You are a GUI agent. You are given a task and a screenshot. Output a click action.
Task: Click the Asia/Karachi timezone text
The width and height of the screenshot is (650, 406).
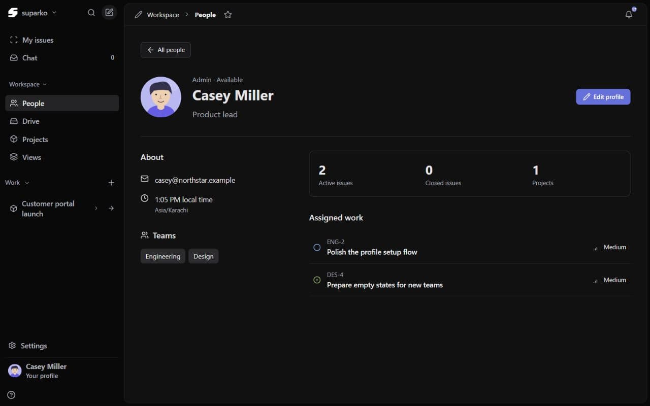point(171,210)
